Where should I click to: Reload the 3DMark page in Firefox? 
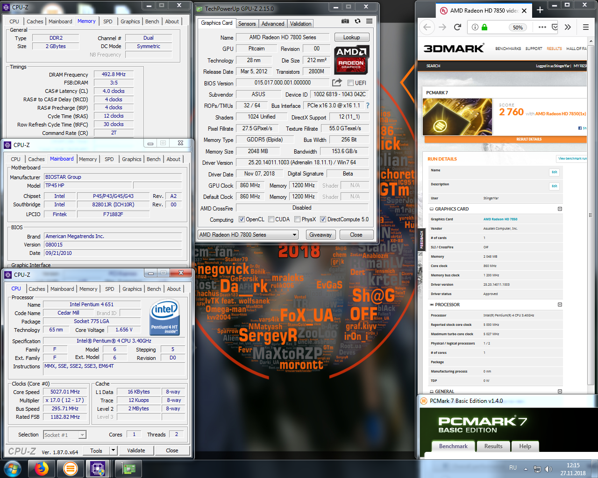[x=458, y=27]
